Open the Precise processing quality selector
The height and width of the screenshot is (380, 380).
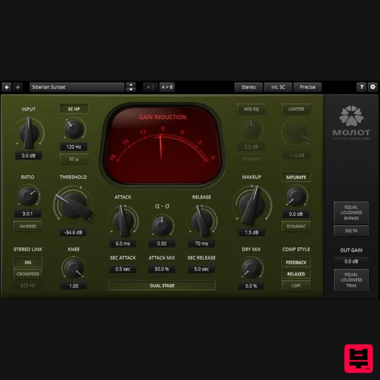(308, 87)
